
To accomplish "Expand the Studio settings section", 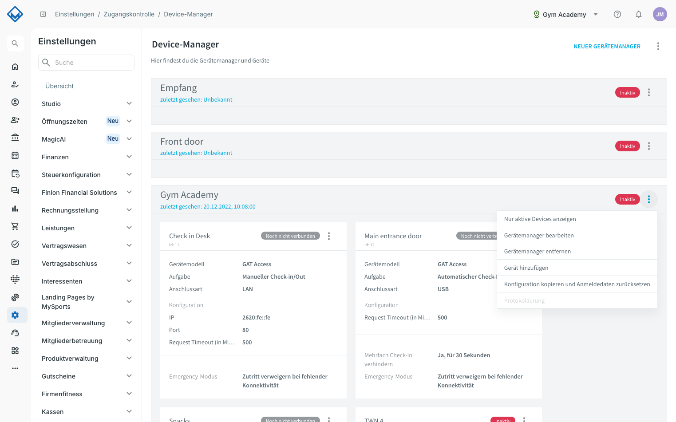I will click(x=87, y=103).
